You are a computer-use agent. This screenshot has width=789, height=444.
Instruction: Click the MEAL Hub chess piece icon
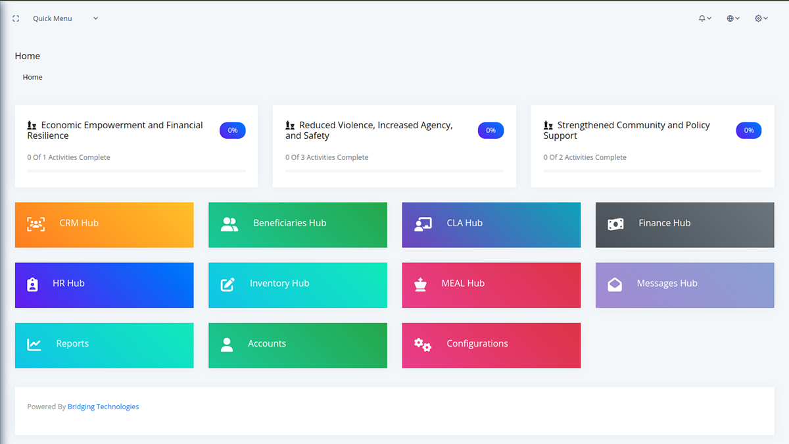(x=420, y=284)
